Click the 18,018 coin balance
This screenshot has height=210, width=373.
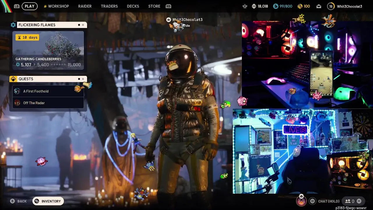263,6
